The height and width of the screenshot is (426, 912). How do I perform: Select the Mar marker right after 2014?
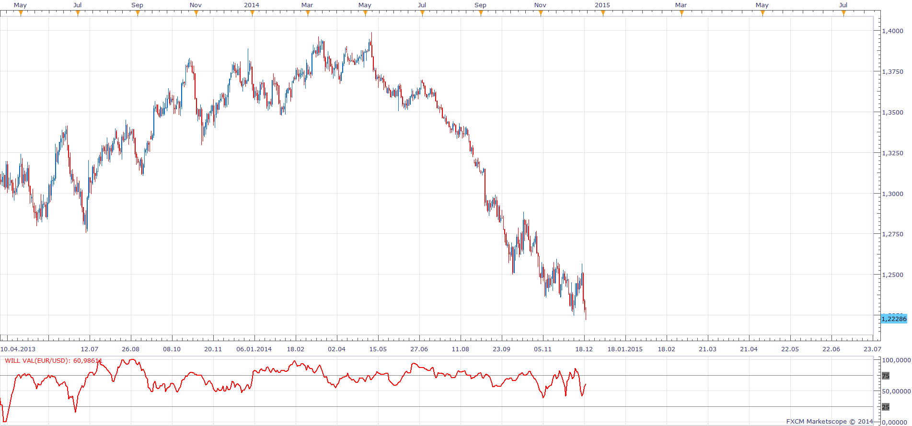[308, 13]
